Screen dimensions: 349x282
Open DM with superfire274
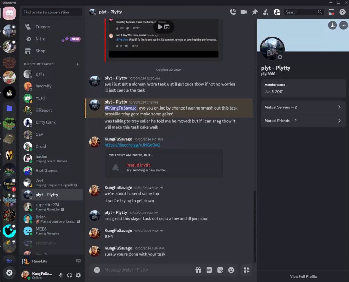(x=52, y=206)
